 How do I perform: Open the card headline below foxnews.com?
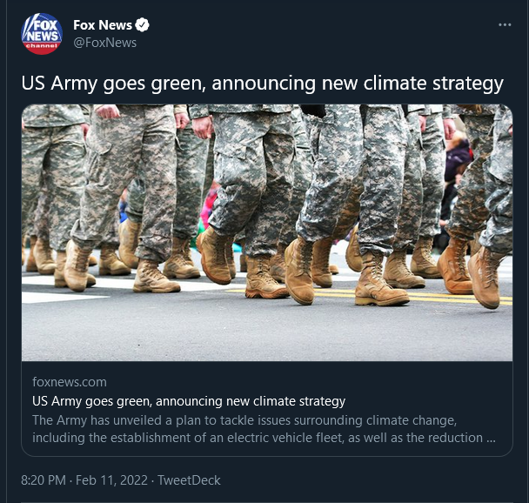(189, 401)
